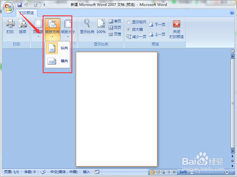The width and height of the screenshot is (237, 177).
Task: Toggle the 插入 insert mode indicator
Action: 86,172
